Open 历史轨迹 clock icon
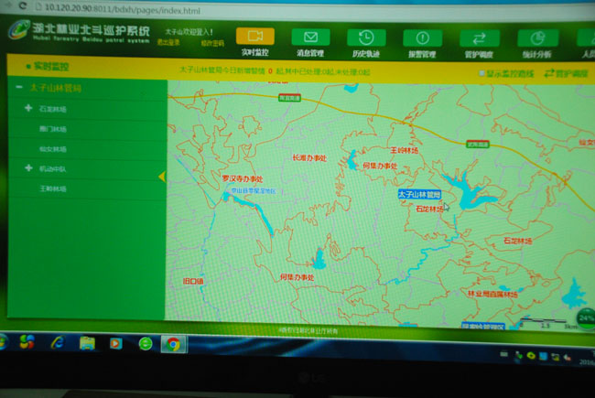Image resolution: width=595 pixels, height=398 pixels. (366, 38)
